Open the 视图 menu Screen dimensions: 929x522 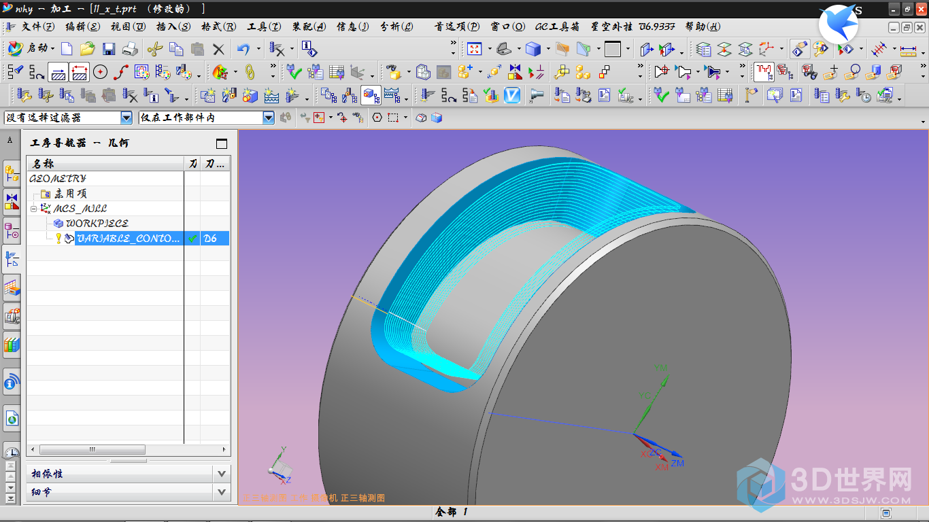point(128,27)
